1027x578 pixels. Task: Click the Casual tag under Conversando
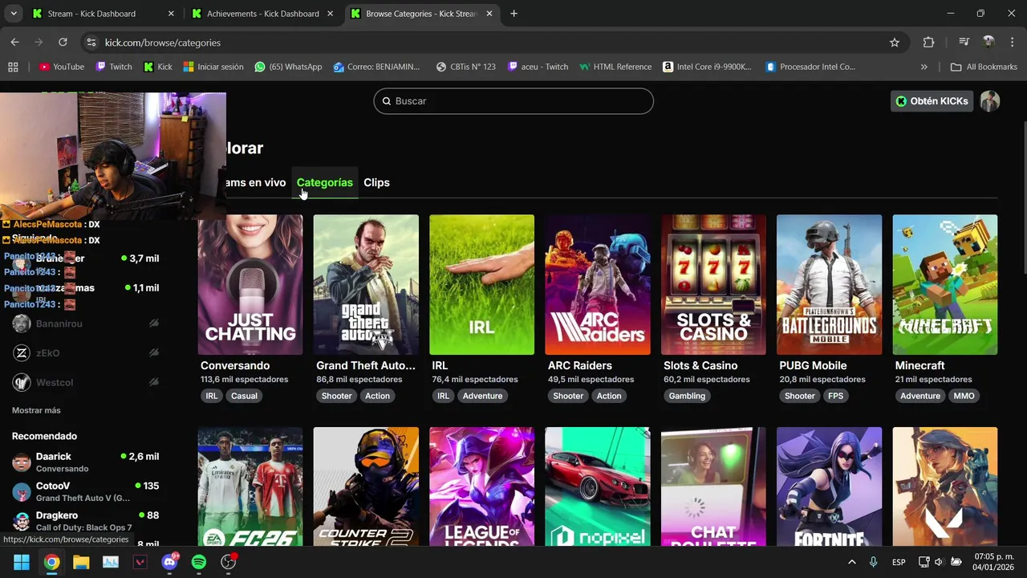244,396
